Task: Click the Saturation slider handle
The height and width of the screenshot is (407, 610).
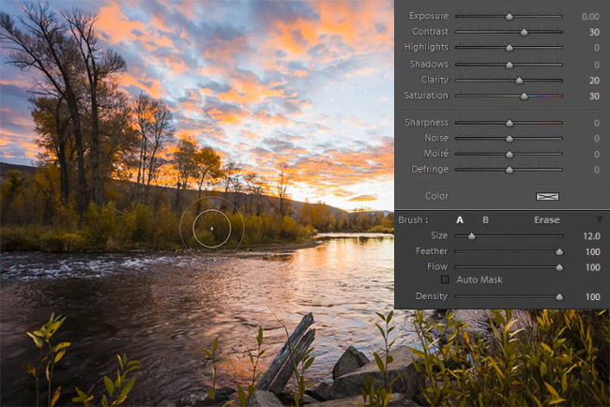Action: pos(524,96)
